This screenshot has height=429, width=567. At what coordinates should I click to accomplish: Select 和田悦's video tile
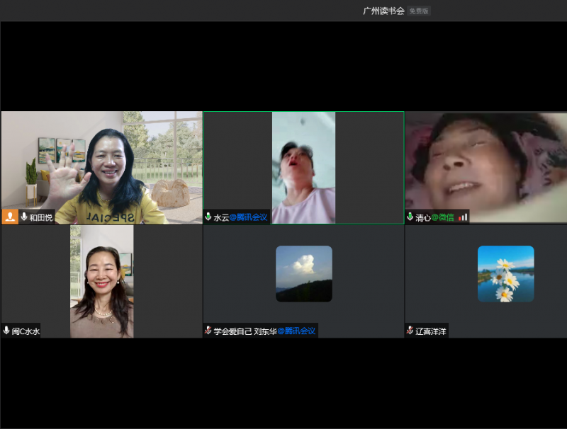[x=101, y=167]
